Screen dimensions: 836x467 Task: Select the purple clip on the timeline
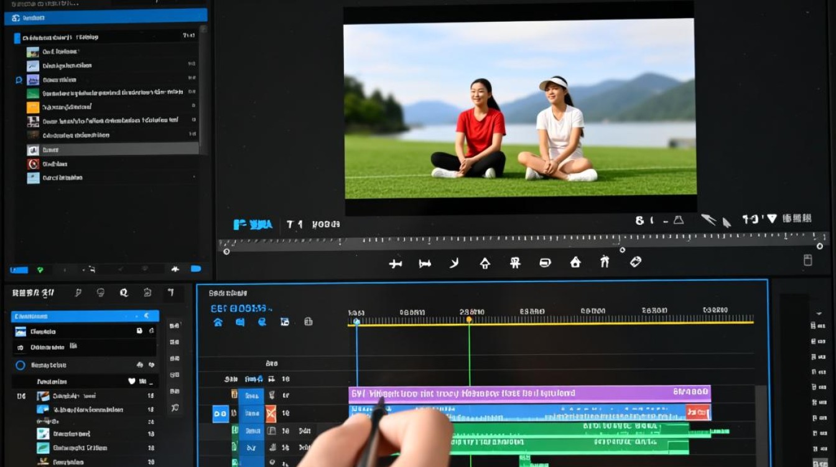pyautogui.click(x=529, y=394)
